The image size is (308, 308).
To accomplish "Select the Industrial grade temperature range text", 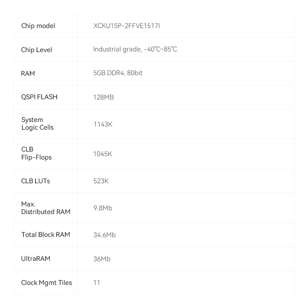I will click(x=135, y=49).
